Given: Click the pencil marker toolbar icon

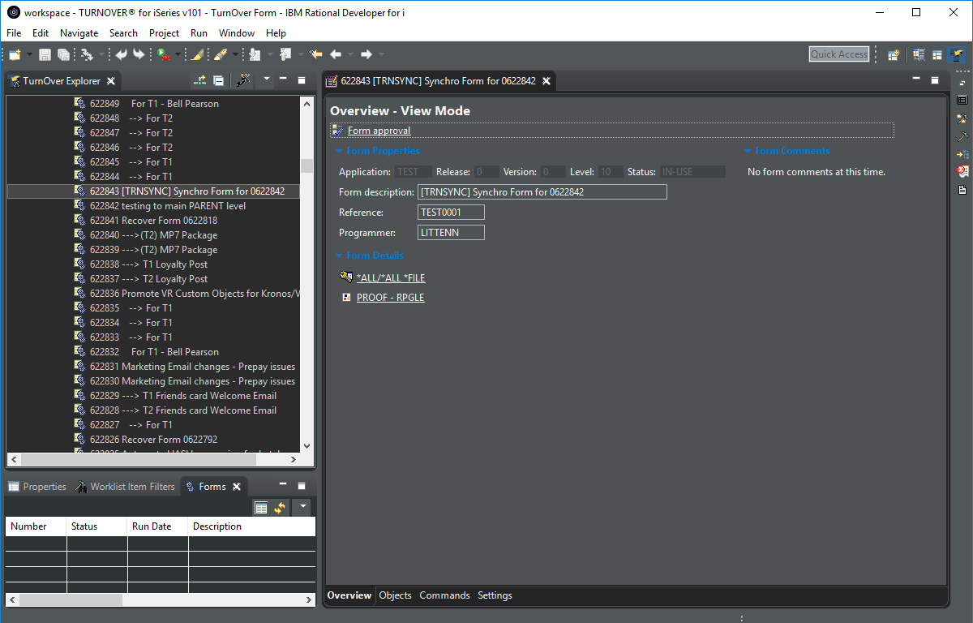Looking at the screenshot, I should 220,54.
